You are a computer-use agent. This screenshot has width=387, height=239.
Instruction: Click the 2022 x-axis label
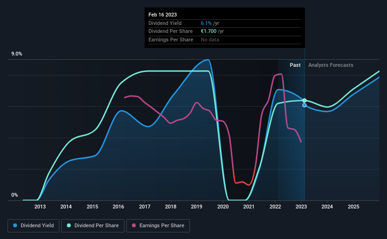275,207
